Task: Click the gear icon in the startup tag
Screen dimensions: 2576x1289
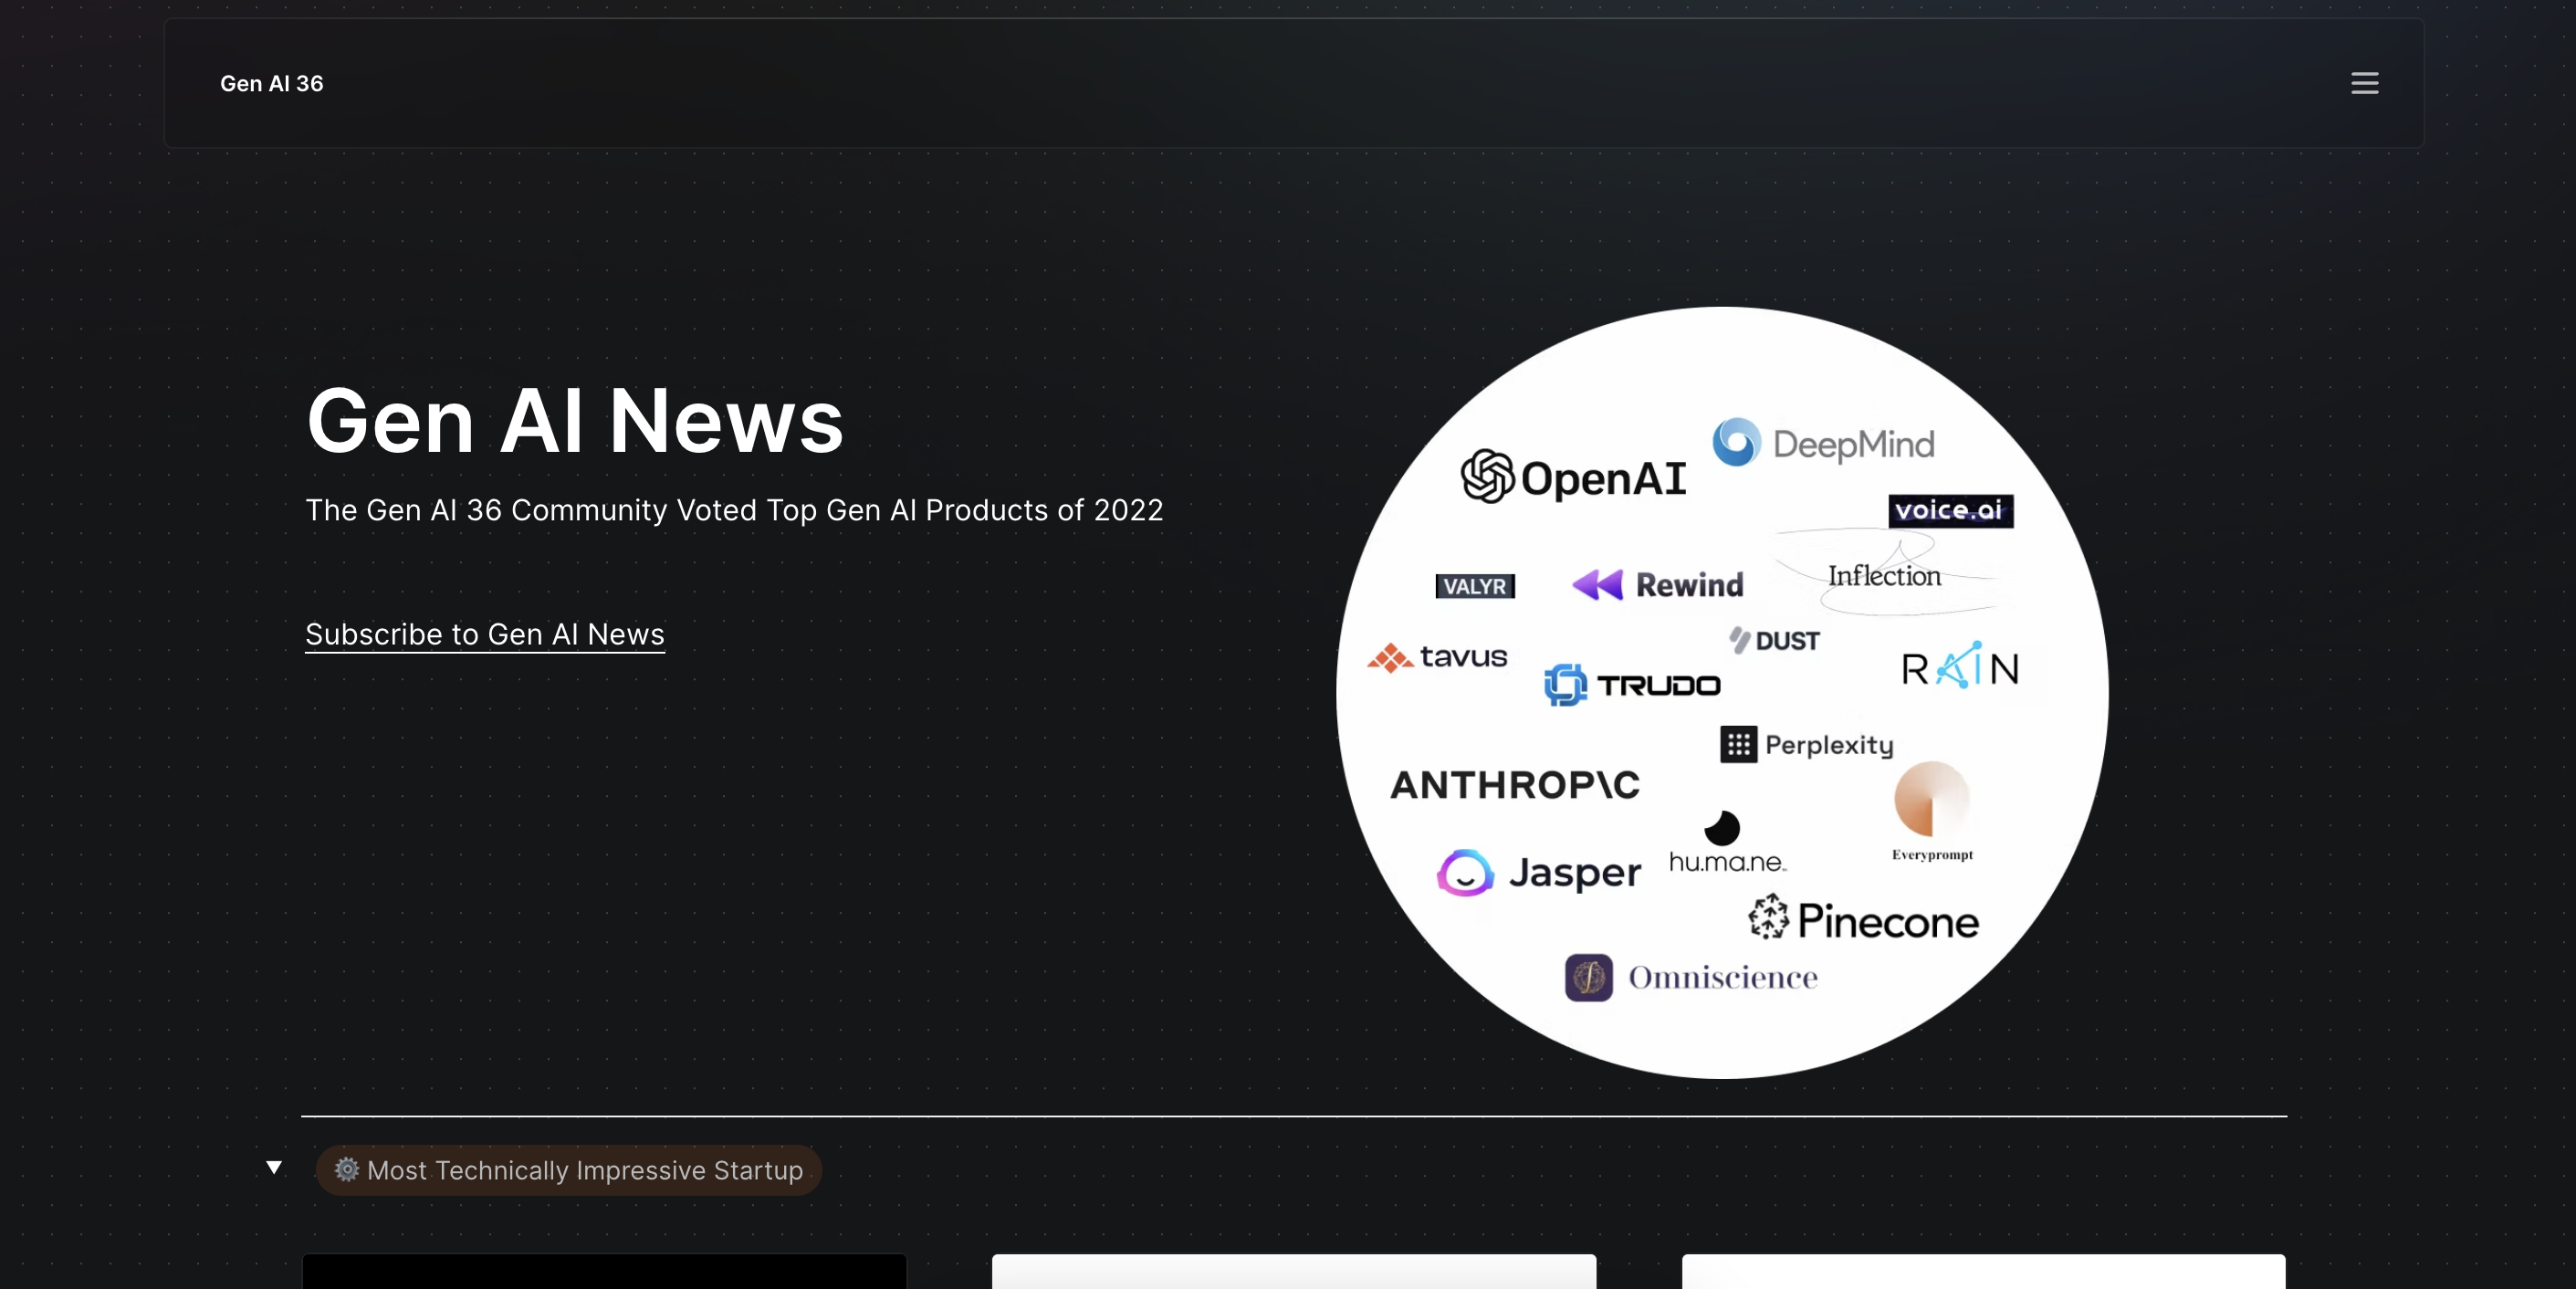Action: tap(346, 1169)
